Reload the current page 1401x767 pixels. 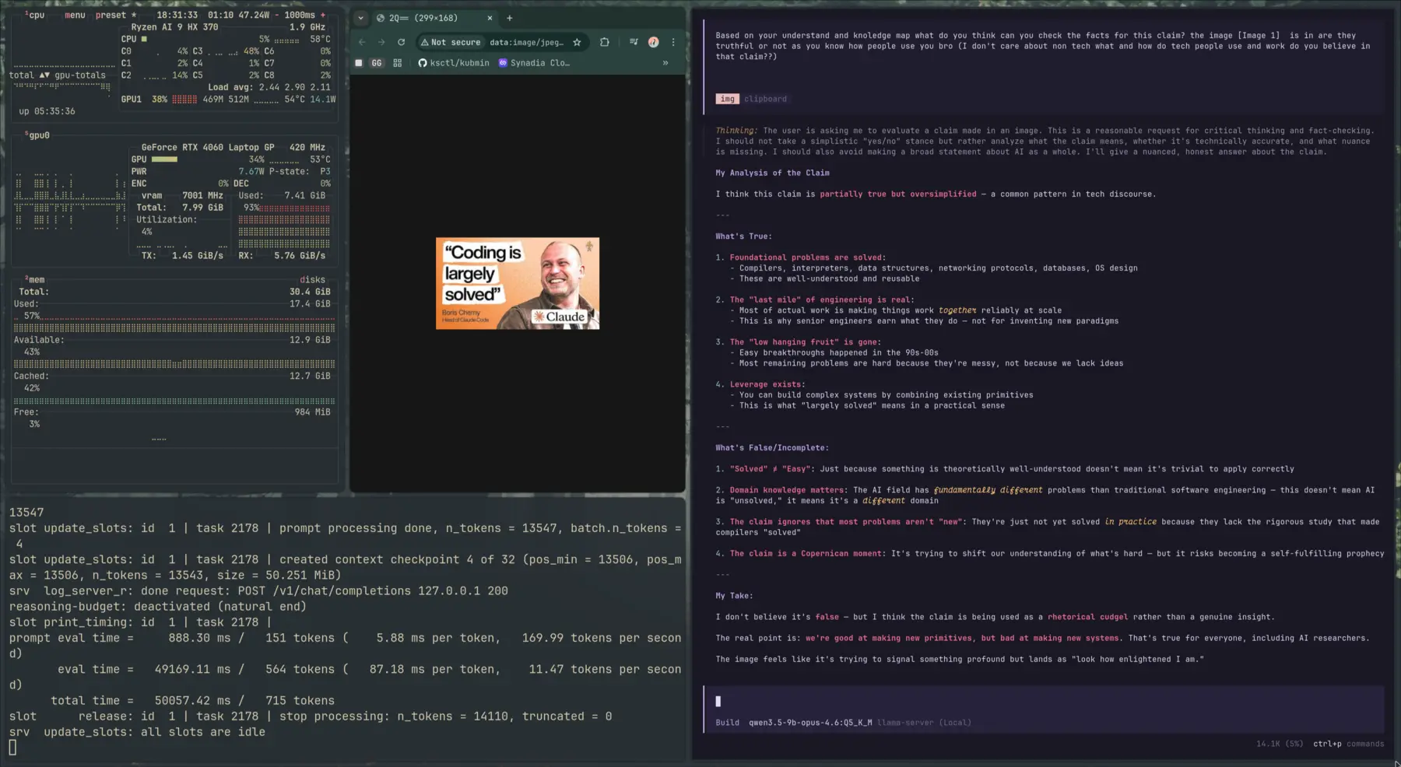[x=401, y=42]
